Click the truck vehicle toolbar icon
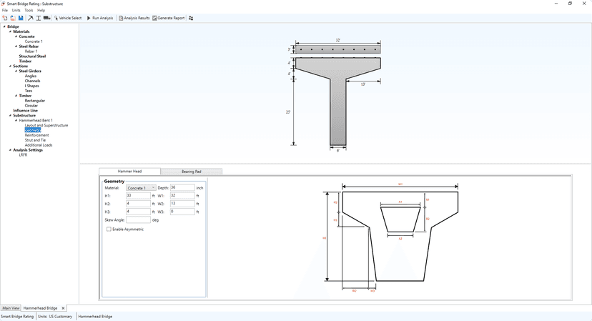592x321 pixels. pos(46,18)
